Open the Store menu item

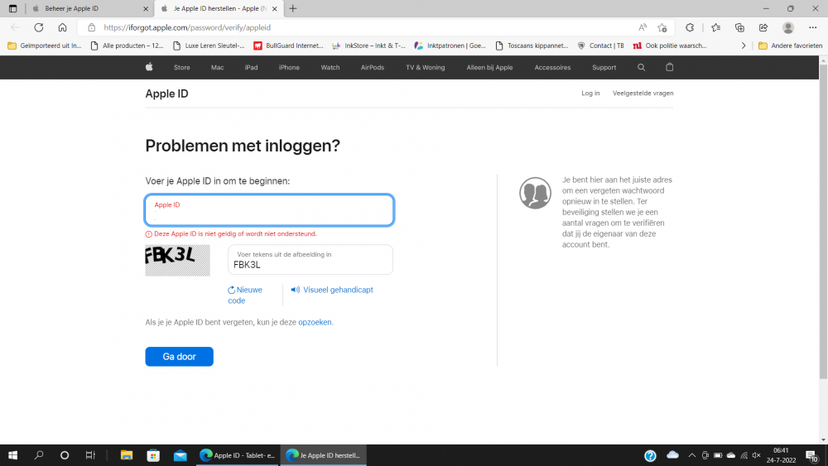click(181, 68)
